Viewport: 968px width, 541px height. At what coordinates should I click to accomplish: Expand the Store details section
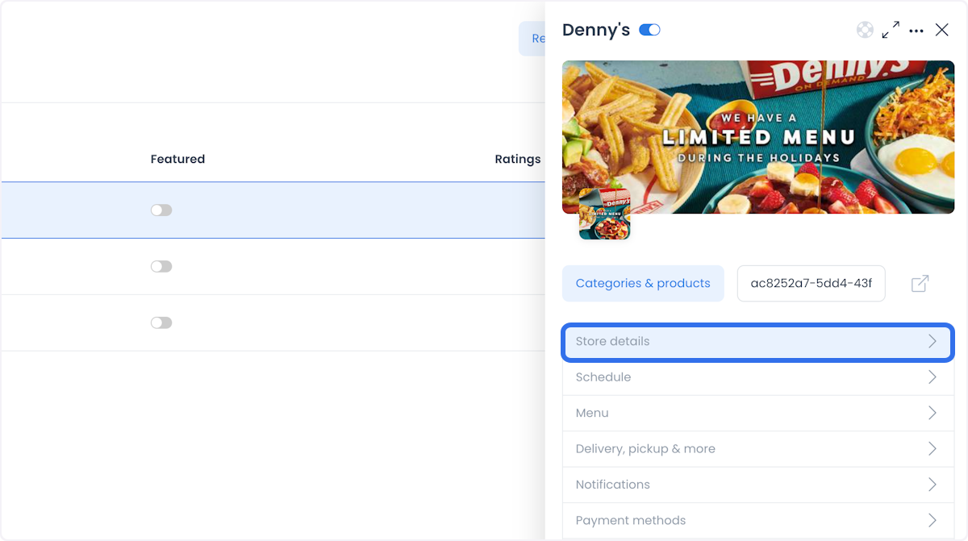758,342
